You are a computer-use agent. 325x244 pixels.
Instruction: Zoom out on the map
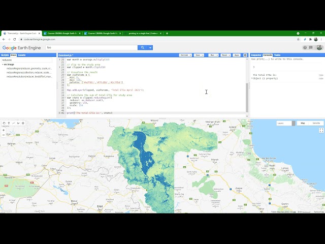point(4,135)
